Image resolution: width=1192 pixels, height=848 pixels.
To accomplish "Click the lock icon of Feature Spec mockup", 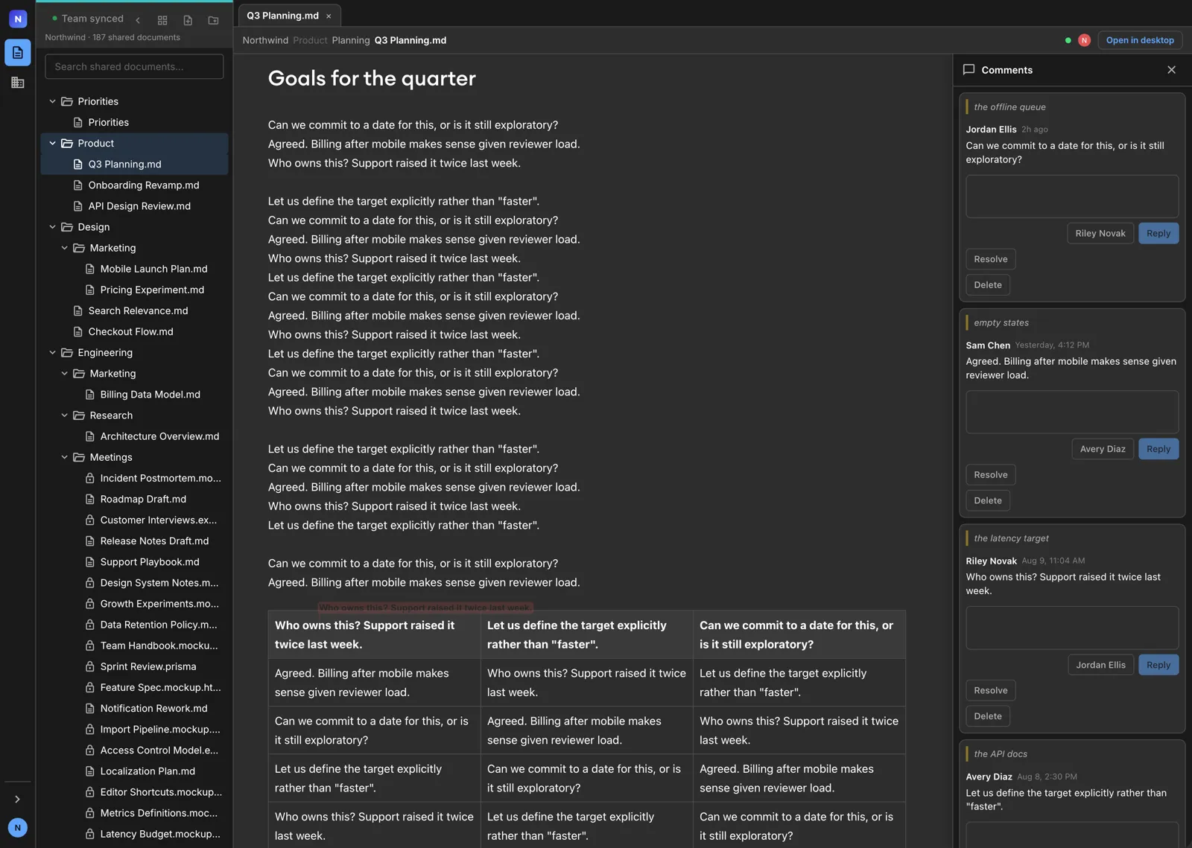I will (x=89, y=687).
